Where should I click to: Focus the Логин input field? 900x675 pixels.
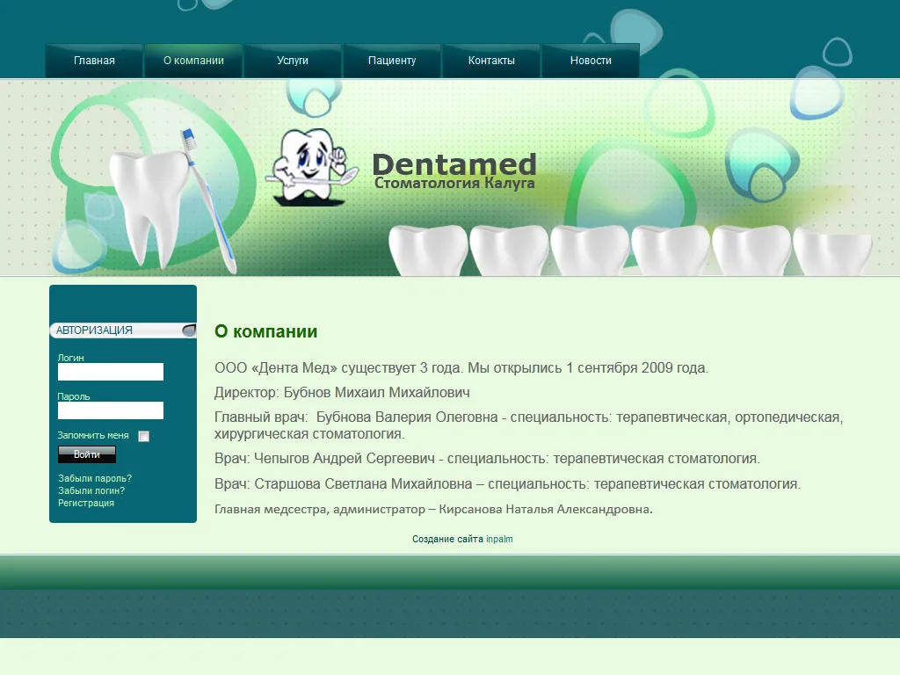pos(111,372)
